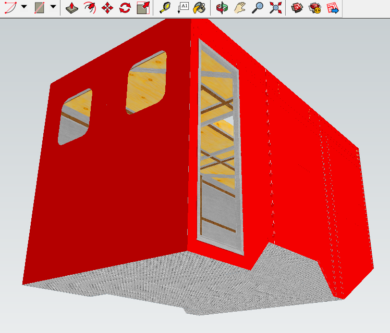This screenshot has height=333, width=390.
Task: Select the Scale tool
Action: tap(143, 8)
